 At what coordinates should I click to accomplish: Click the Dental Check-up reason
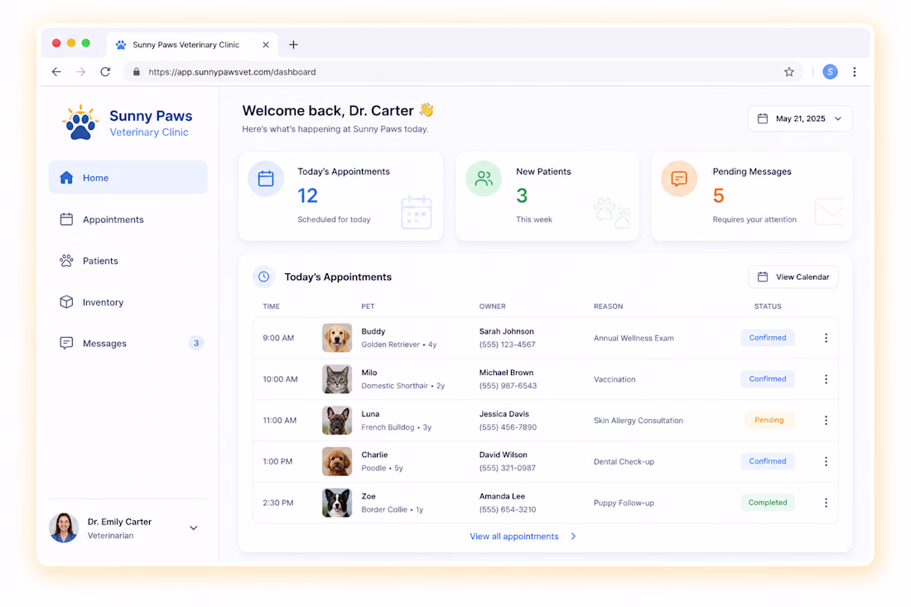coord(624,462)
